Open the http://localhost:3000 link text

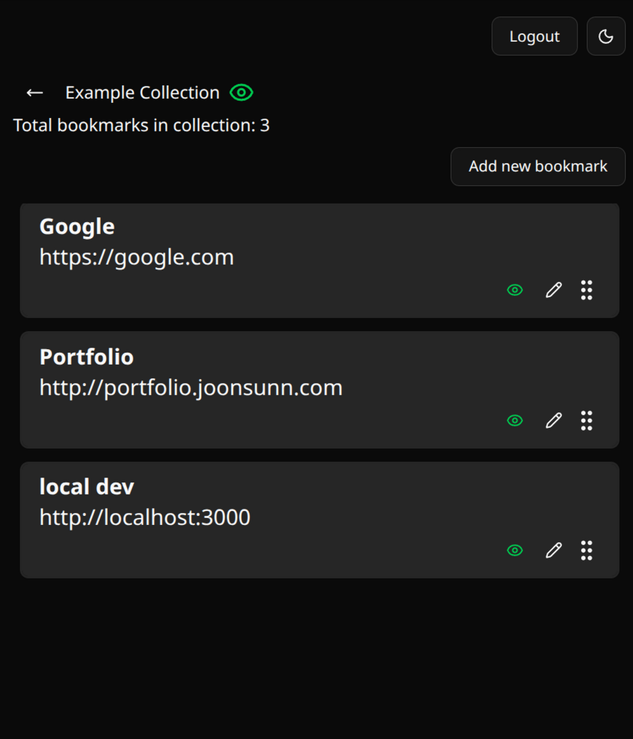pos(145,517)
